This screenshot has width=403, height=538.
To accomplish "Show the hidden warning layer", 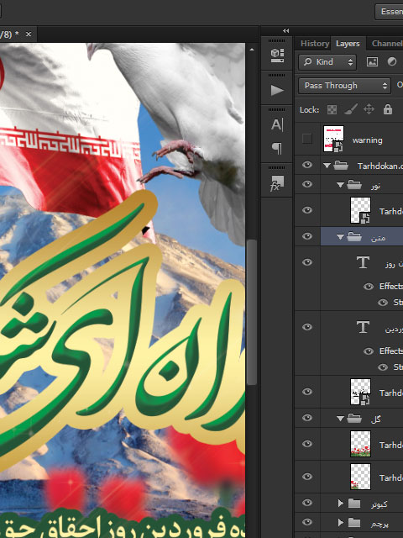I will click(x=307, y=139).
